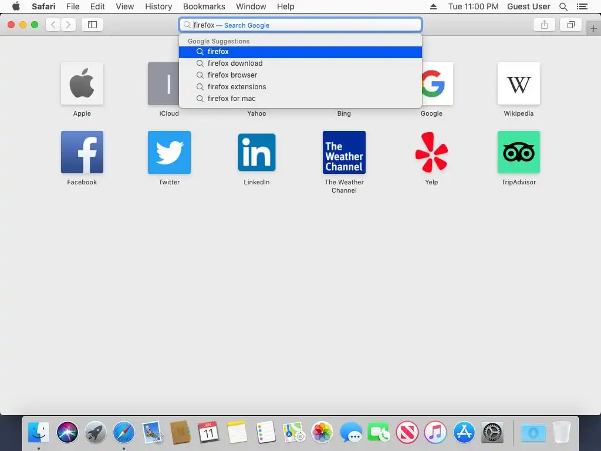
Task: Click into the address search field
Action: point(300,25)
